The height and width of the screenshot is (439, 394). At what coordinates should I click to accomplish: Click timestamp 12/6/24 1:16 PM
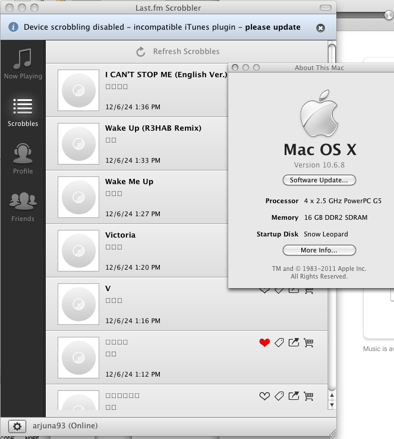pos(133,321)
